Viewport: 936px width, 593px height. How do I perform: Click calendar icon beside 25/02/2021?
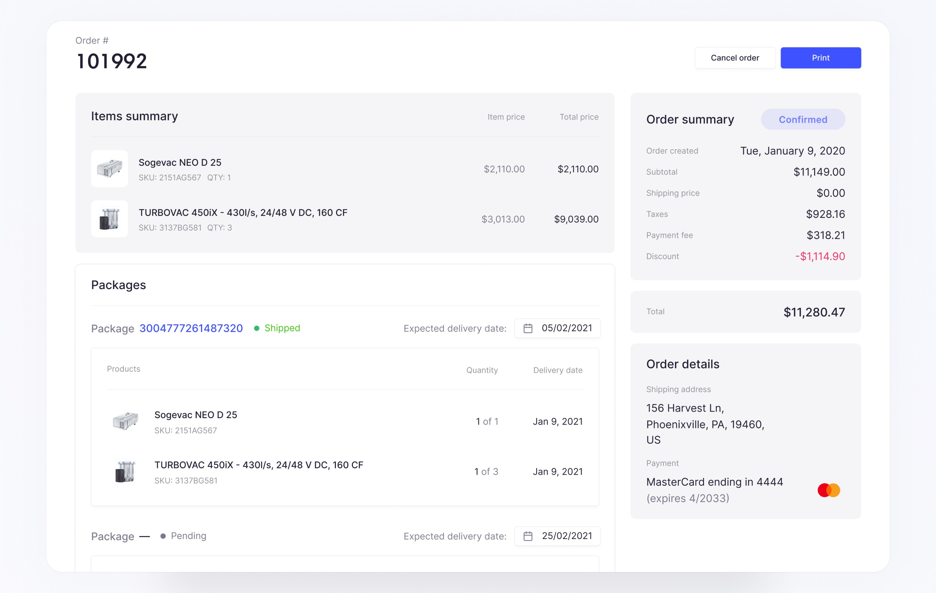point(527,536)
